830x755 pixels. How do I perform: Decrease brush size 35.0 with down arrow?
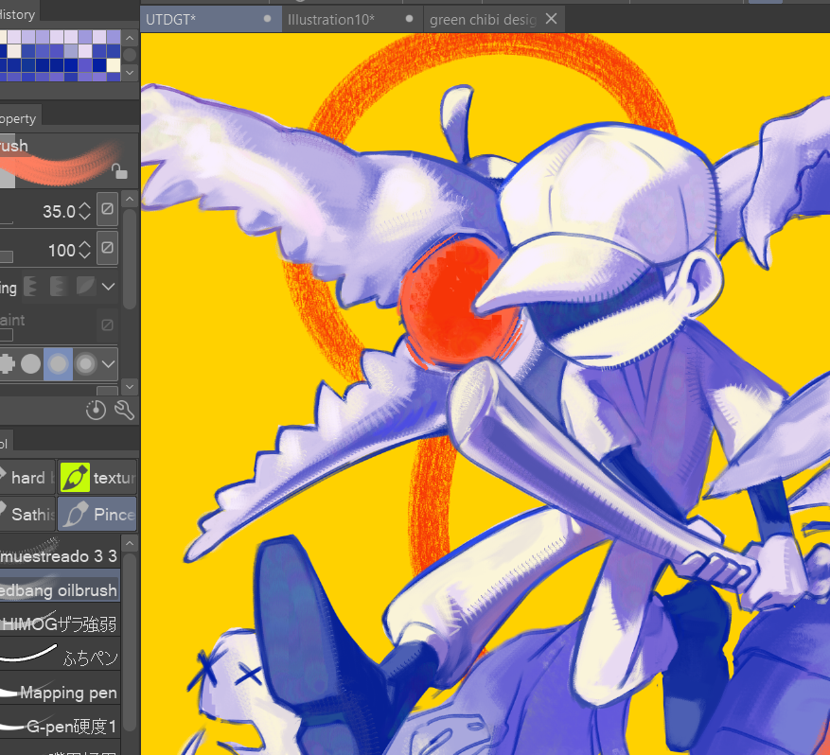(84, 216)
